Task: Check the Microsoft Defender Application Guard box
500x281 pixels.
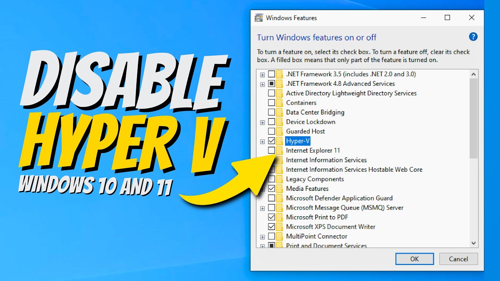Action: pos(271,198)
